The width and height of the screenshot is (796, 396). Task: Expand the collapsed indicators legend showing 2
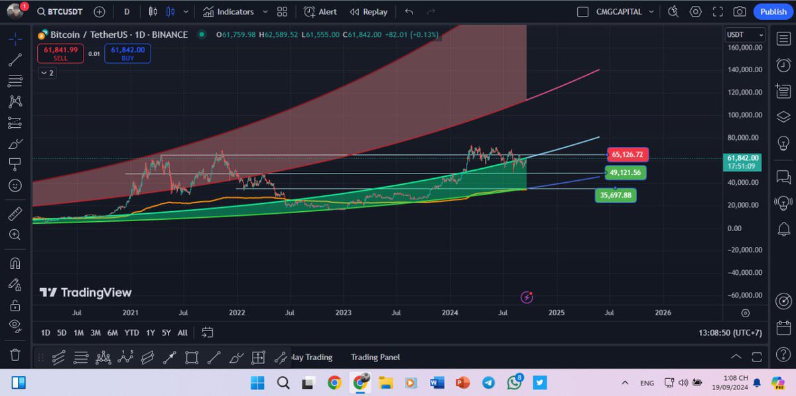coord(46,73)
